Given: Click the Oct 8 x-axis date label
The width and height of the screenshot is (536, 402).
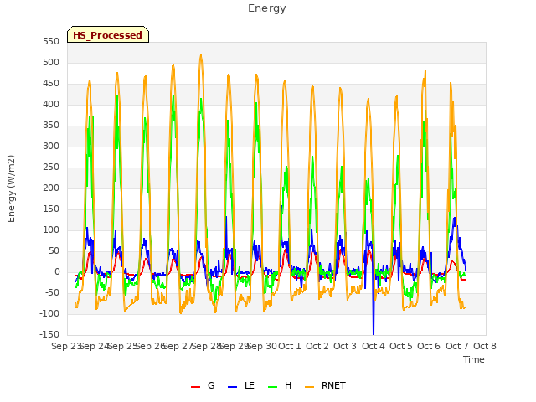Looking at the screenshot, I should (x=485, y=346).
